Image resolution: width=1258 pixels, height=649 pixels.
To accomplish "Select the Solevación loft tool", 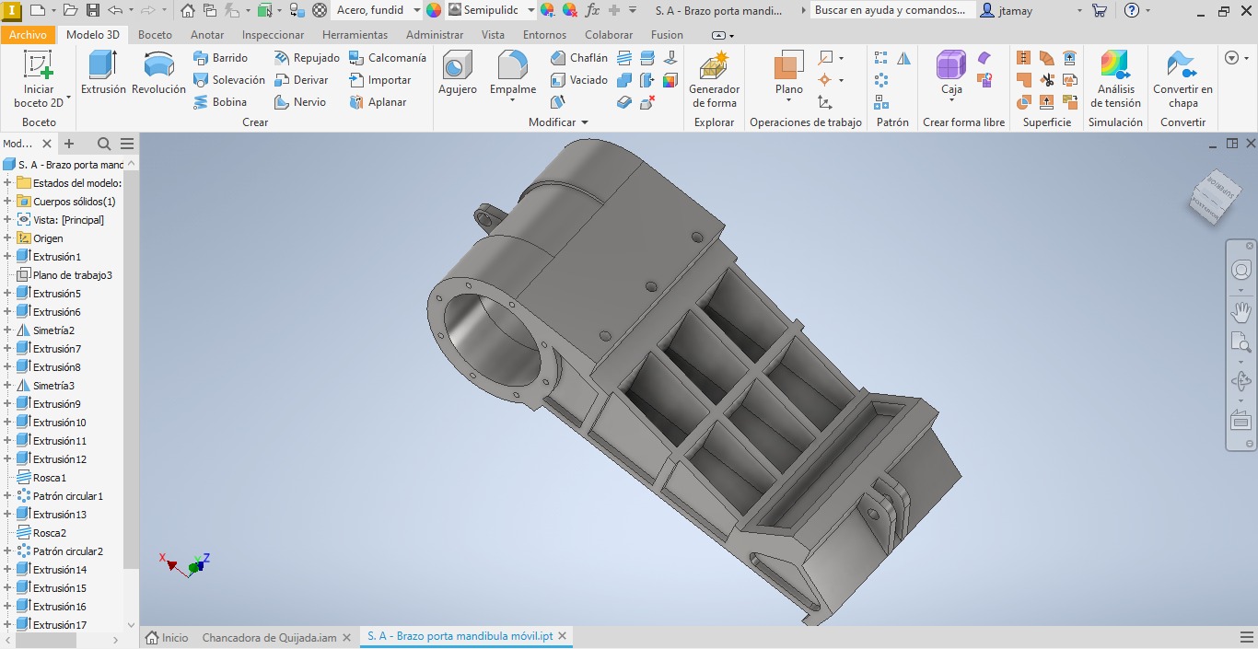I will tap(229, 80).
